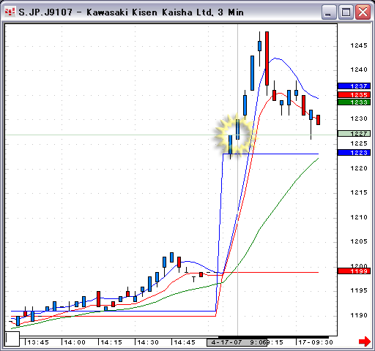
Task: Click the 1205 price axis label
Action: point(359,241)
